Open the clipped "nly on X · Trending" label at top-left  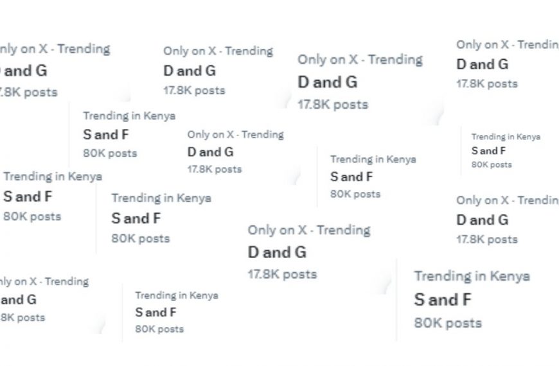click(53, 49)
